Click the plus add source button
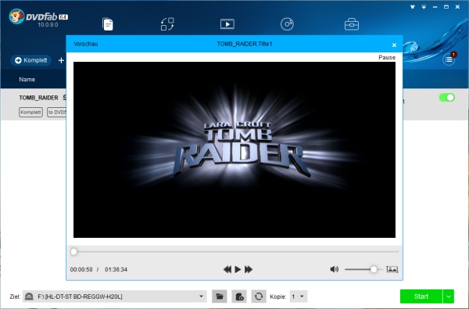The height and width of the screenshot is (309, 469). 61,60
